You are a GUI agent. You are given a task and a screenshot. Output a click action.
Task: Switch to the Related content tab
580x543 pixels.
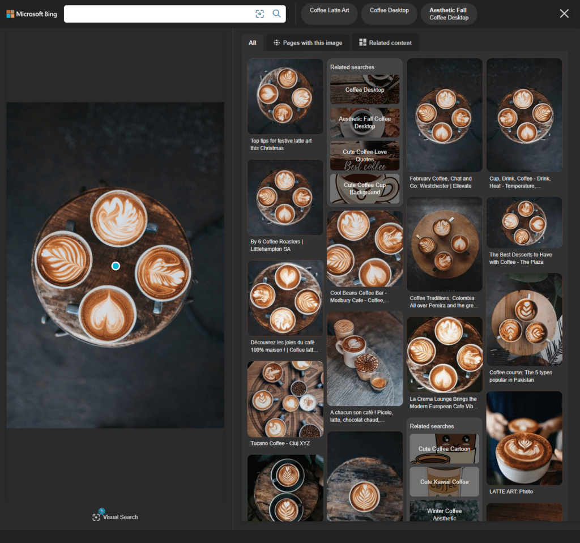[385, 42]
